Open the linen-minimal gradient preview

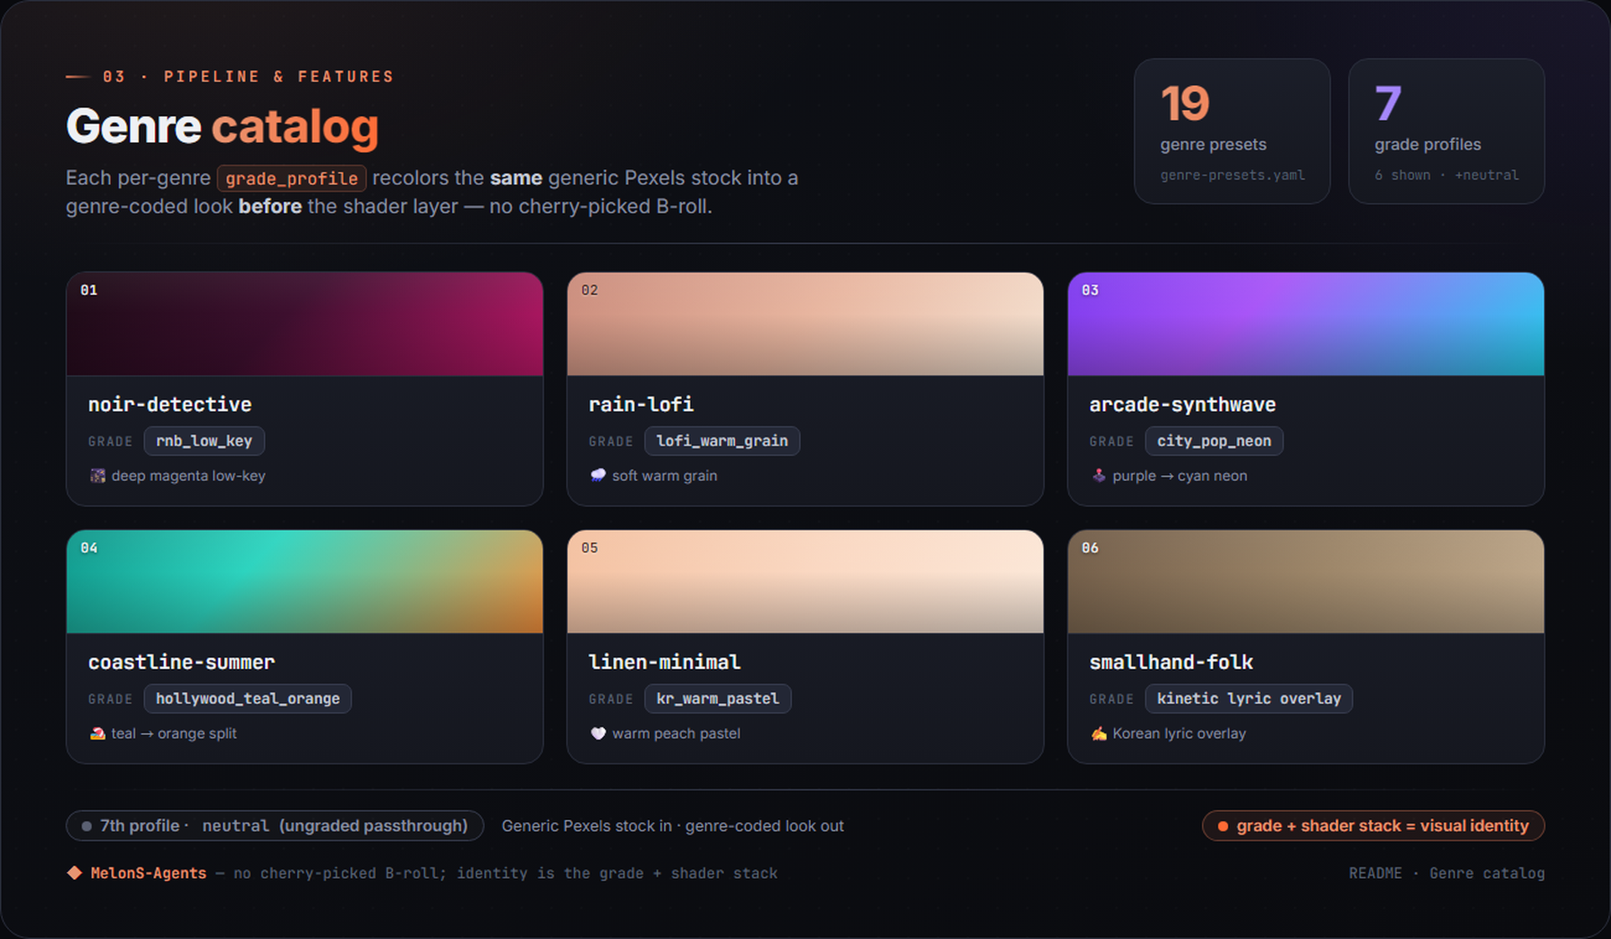(x=805, y=581)
